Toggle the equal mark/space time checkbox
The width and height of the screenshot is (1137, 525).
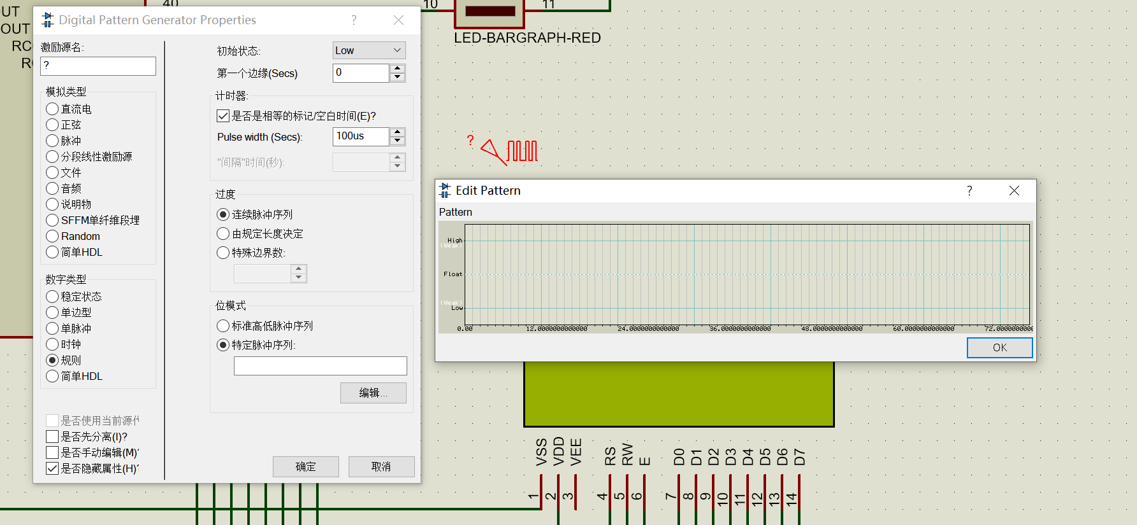[223, 116]
